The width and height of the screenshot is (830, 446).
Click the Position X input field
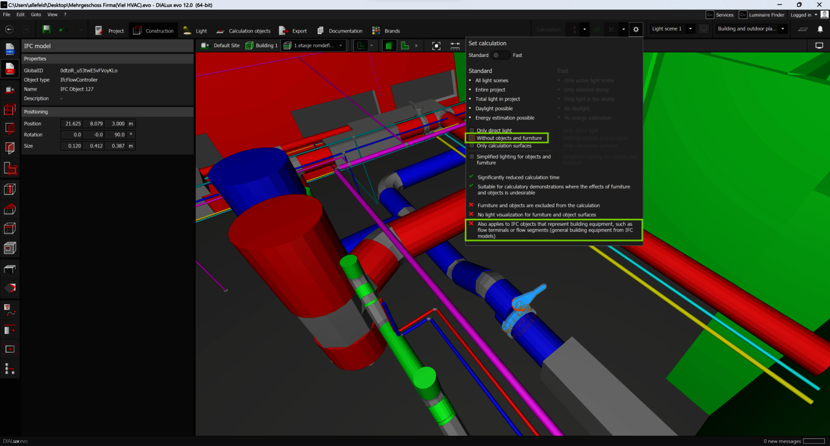click(73, 124)
